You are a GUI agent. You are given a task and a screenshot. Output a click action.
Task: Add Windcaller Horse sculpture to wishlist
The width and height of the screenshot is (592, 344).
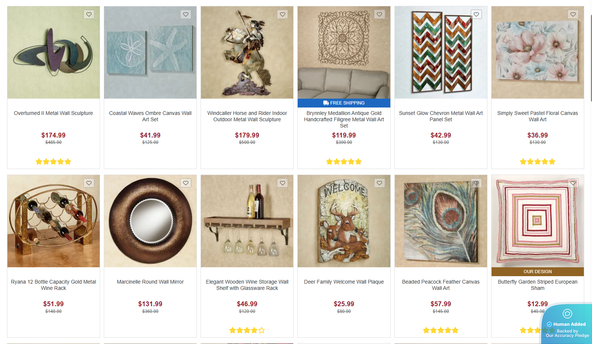click(282, 14)
